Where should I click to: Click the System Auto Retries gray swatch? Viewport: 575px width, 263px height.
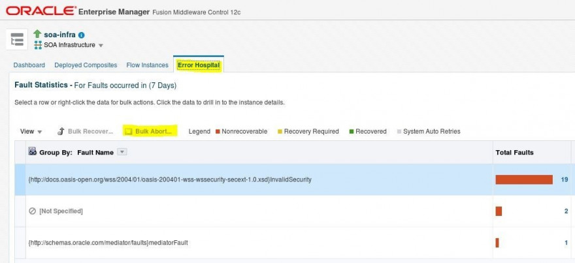(x=399, y=132)
